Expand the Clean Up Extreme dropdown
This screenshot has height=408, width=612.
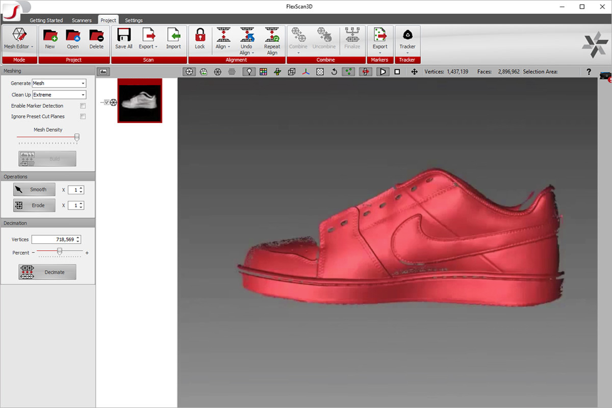click(x=83, y=95)
